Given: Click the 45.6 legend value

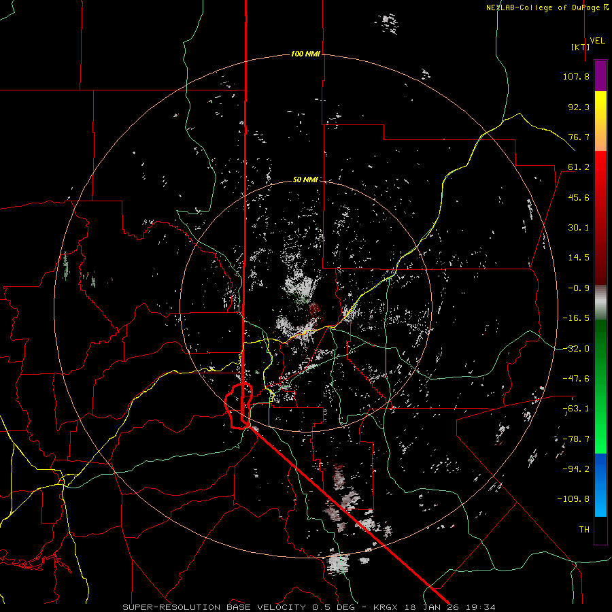Looking at the screenshot, I should pyautogui.click(x=579, y=197).
